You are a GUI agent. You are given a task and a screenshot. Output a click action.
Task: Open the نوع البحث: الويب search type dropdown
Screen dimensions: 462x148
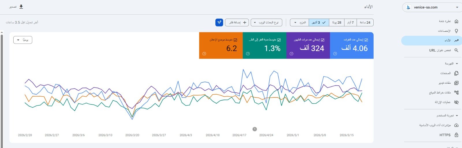(x=266, y=23)
